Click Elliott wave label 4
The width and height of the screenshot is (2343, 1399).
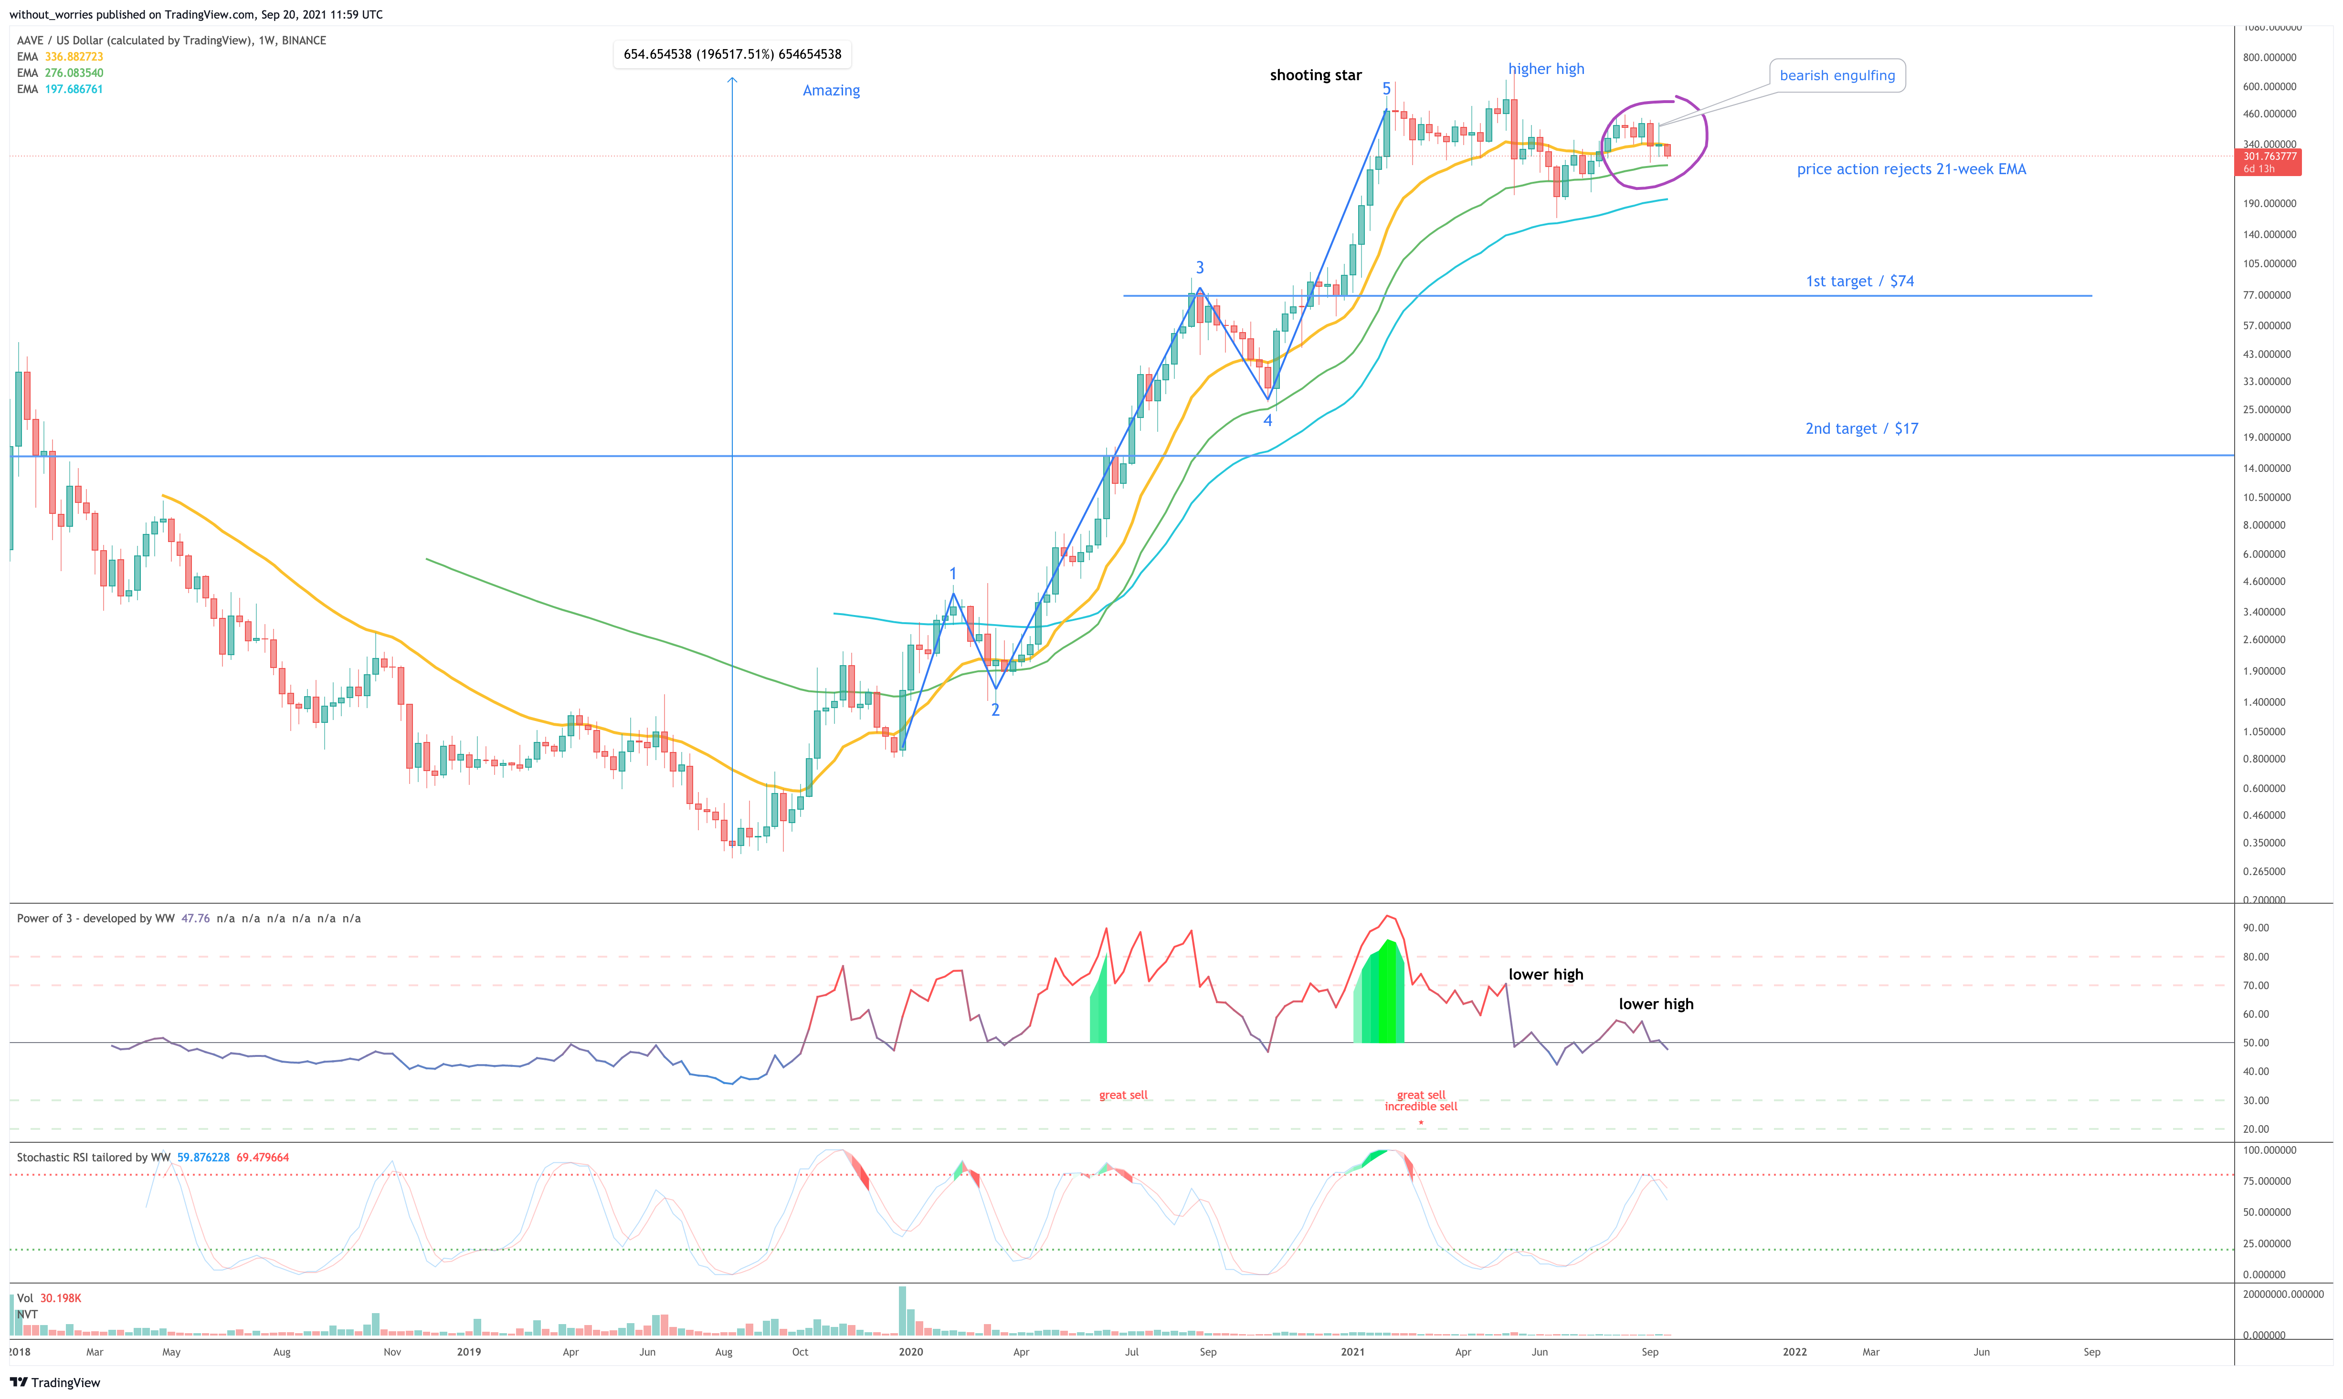tap(1268, 420)
